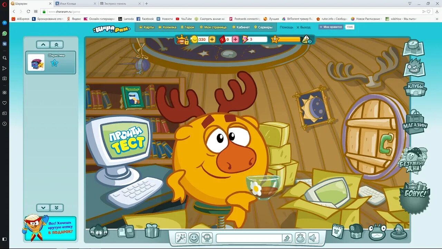Open the frog monster icon

377,232
